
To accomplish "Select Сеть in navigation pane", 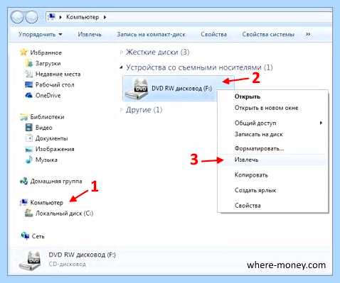I will pos(38,236).
